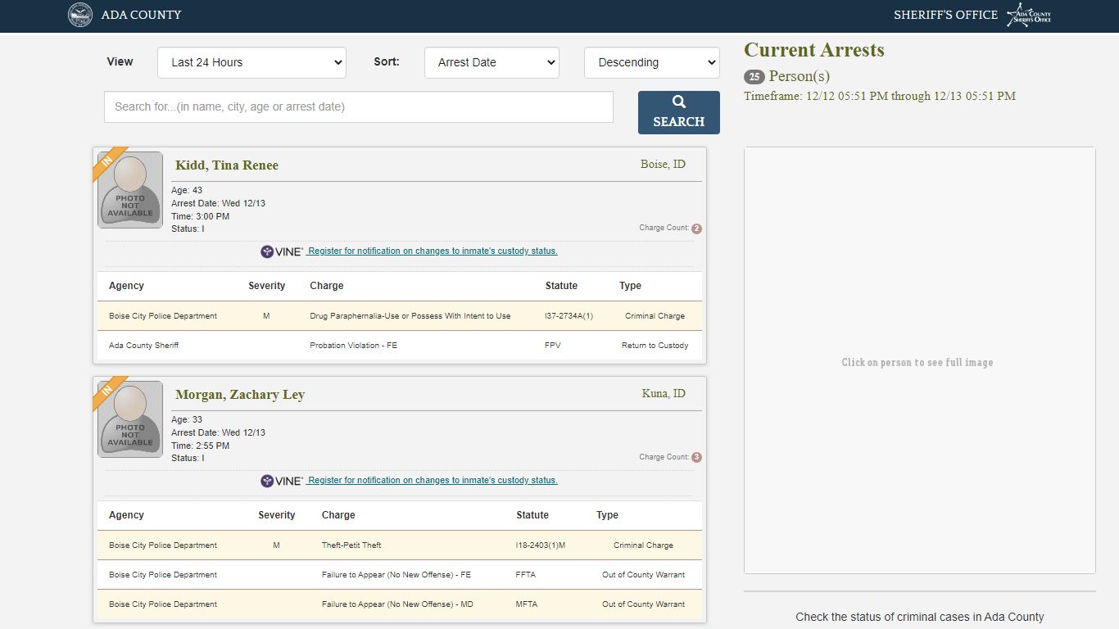Click the VINE logo in Kidd's card
Viewport: 1119px width, 629px height.
pos(282,251)
